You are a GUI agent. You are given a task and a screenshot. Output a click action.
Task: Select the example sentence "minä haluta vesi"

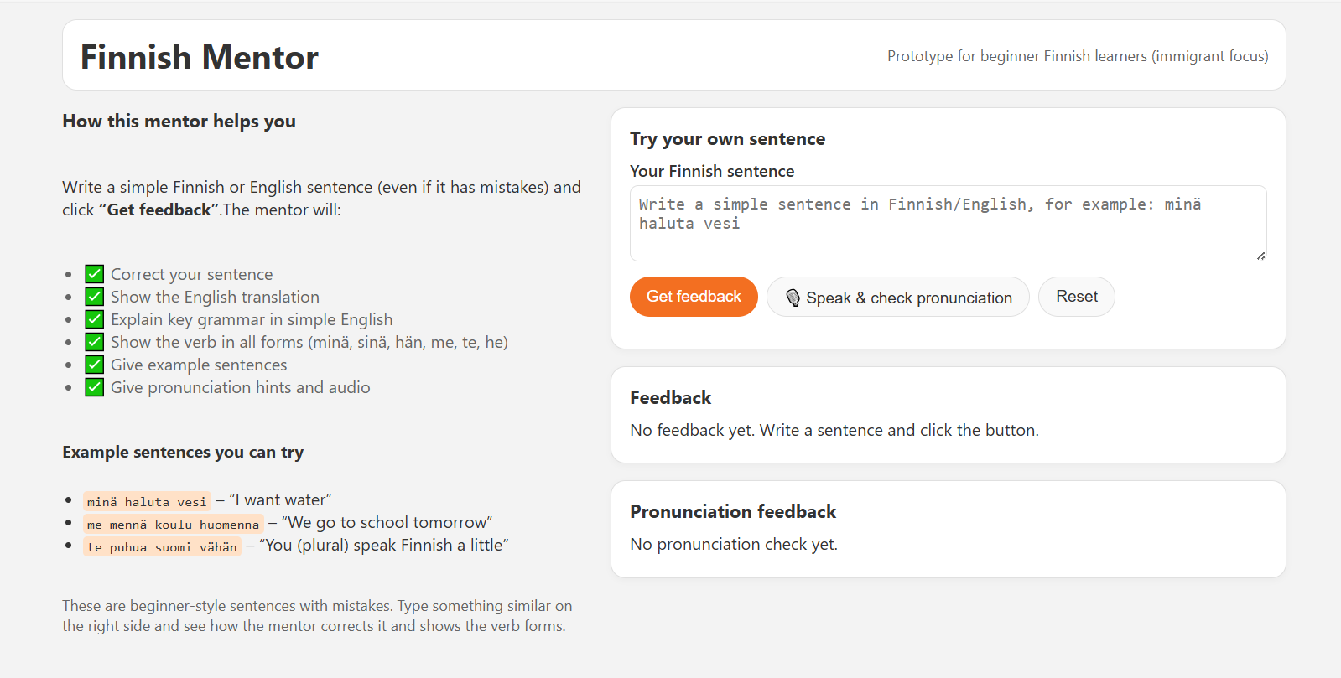[147, 500]
